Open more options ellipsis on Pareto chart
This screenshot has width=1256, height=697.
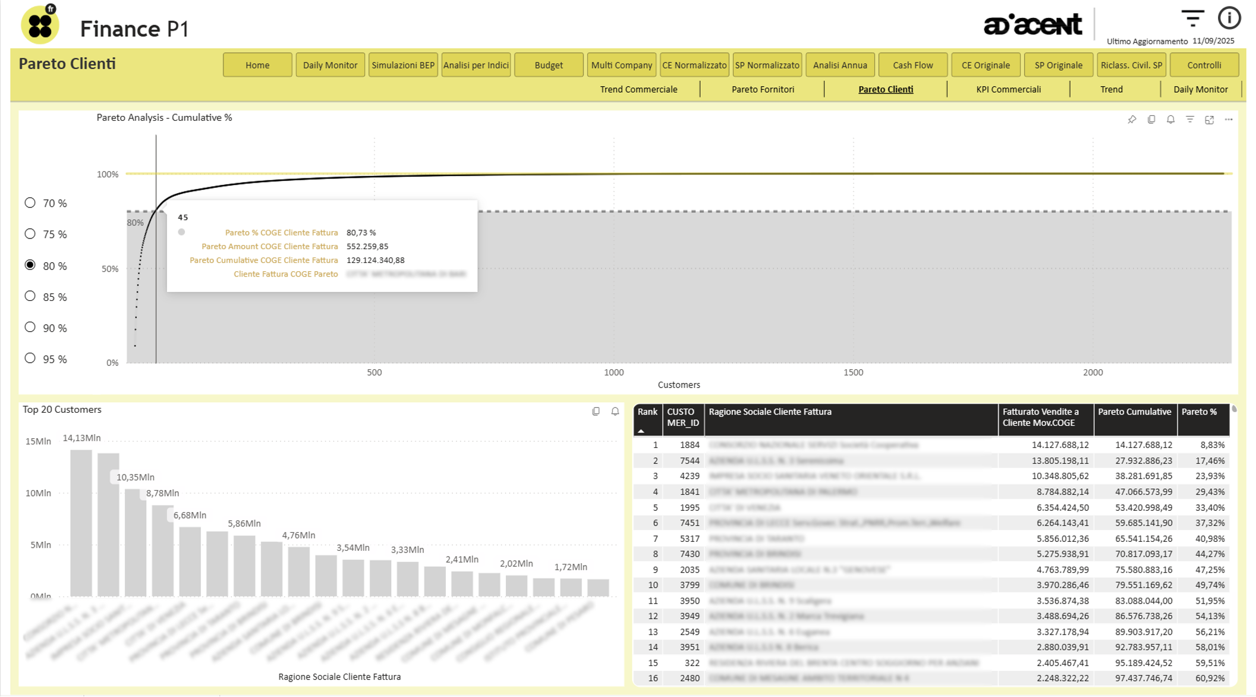pyautogui.click(x=1229, y=120)
